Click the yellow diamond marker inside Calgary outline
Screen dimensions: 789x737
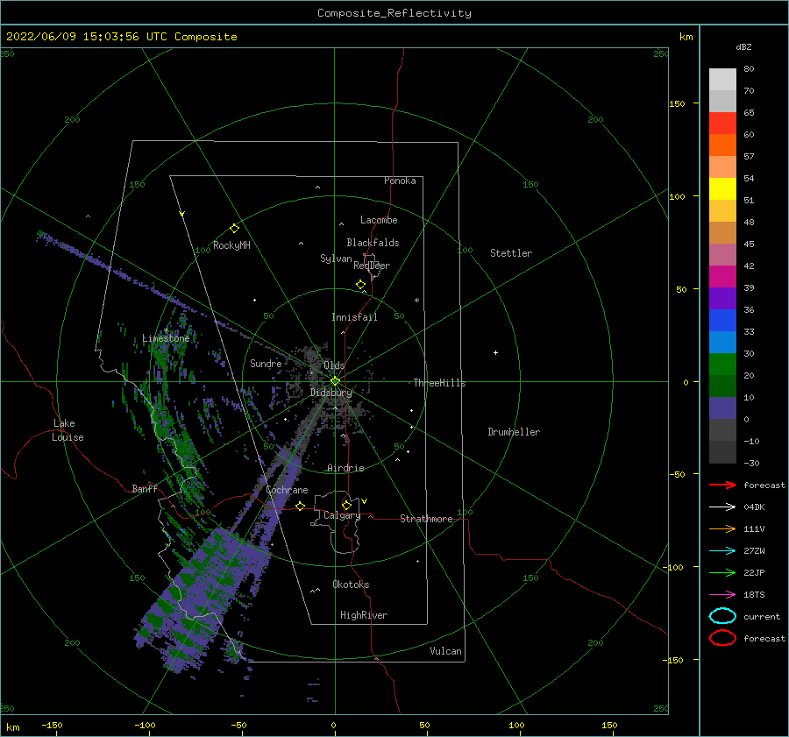coord(346,505)
